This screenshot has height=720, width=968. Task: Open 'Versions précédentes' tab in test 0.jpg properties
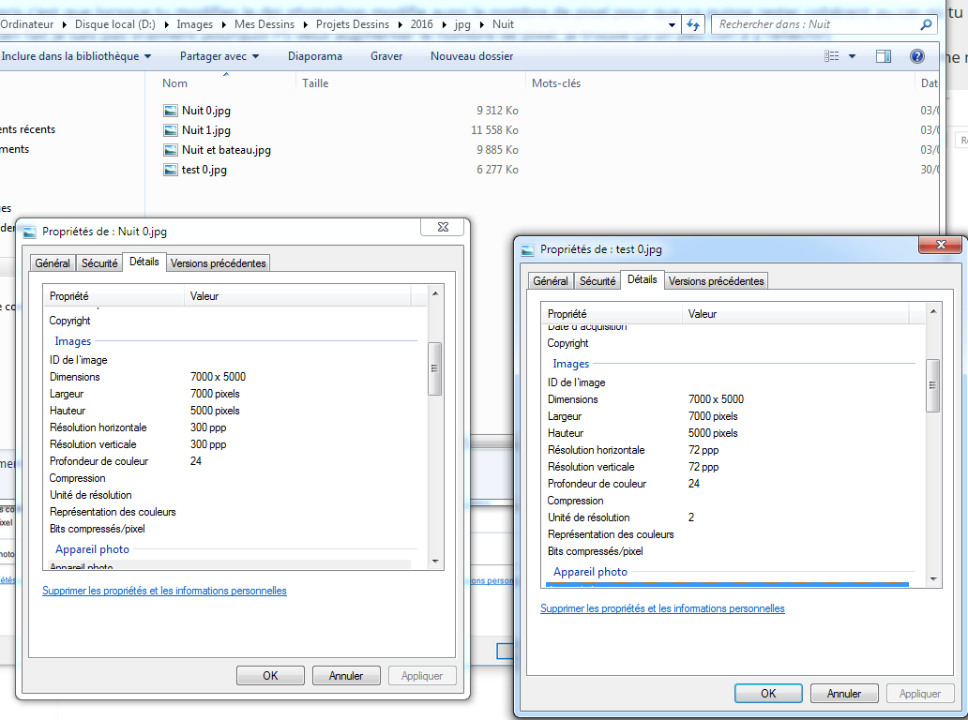click(x=717, y=281)
